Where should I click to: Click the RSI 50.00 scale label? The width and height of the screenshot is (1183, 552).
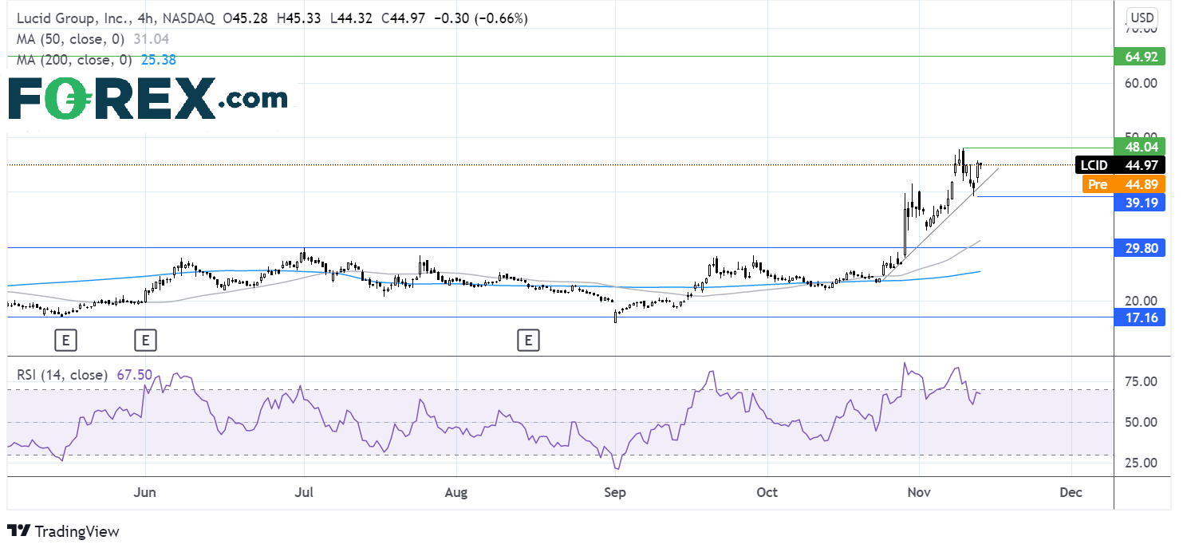(x=1142, y=422)
